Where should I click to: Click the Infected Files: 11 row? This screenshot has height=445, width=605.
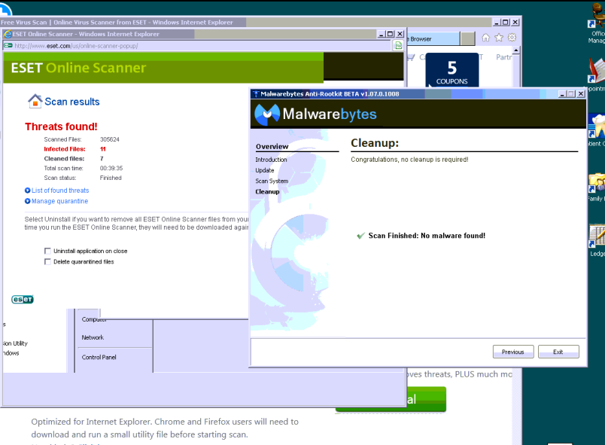[x=74, y=149]
